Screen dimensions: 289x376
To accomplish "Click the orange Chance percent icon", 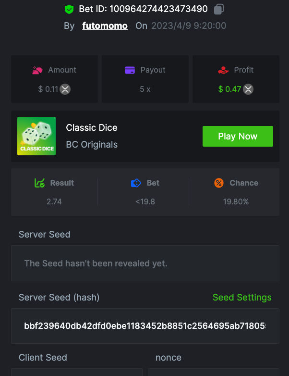I will (x=219, y=183).
